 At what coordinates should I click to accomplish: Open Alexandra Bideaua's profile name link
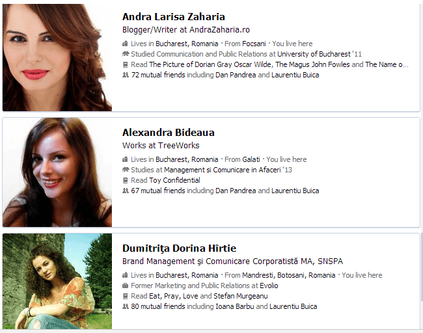(169, 133)
